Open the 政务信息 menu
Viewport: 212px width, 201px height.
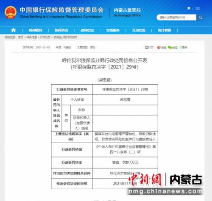pyautogui.click(x=87, y=30)
